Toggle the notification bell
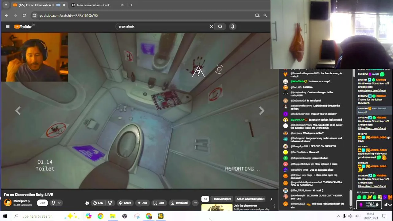 tap(53, 203)
